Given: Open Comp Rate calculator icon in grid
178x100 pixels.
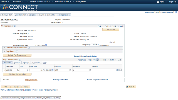Looking at the screenshot, I should [53, 70].
